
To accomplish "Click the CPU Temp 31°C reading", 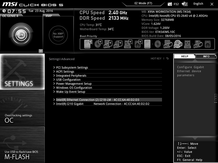I will (x=90, y=25).
